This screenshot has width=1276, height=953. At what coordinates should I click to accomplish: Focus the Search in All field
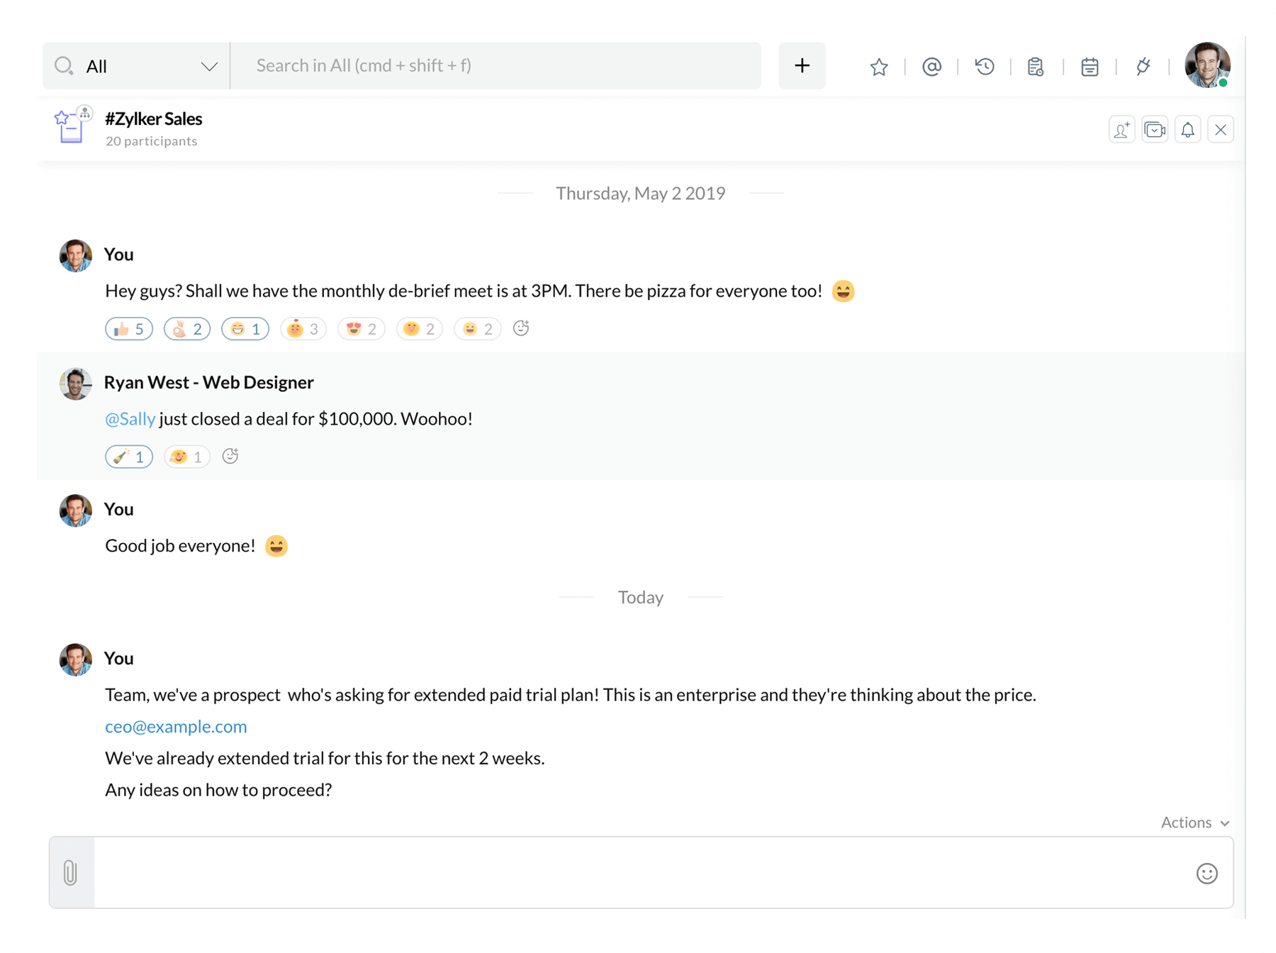coord(496,66)
